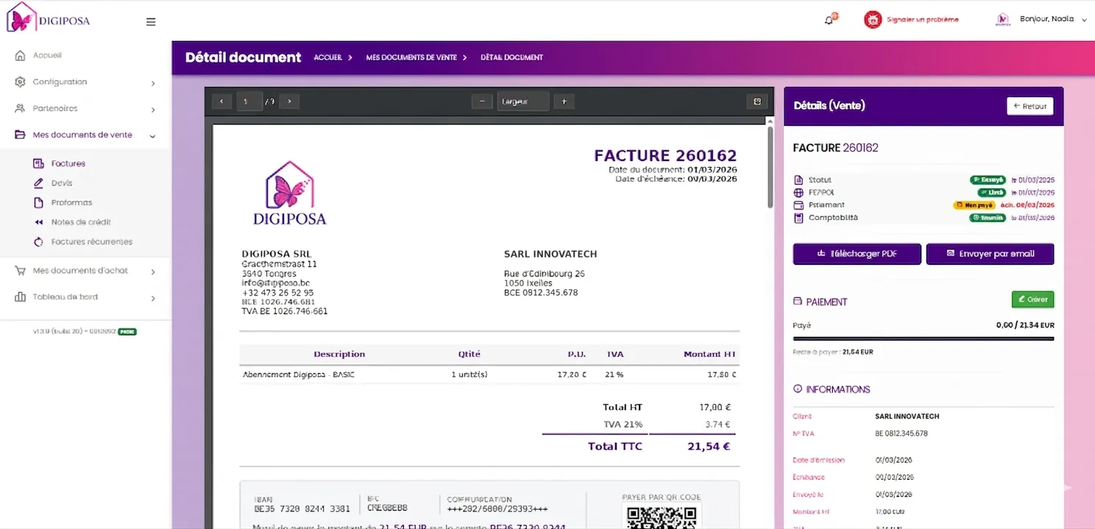
Task: Select the Factures sidebar icon
Action: click(x=40, y=163)
